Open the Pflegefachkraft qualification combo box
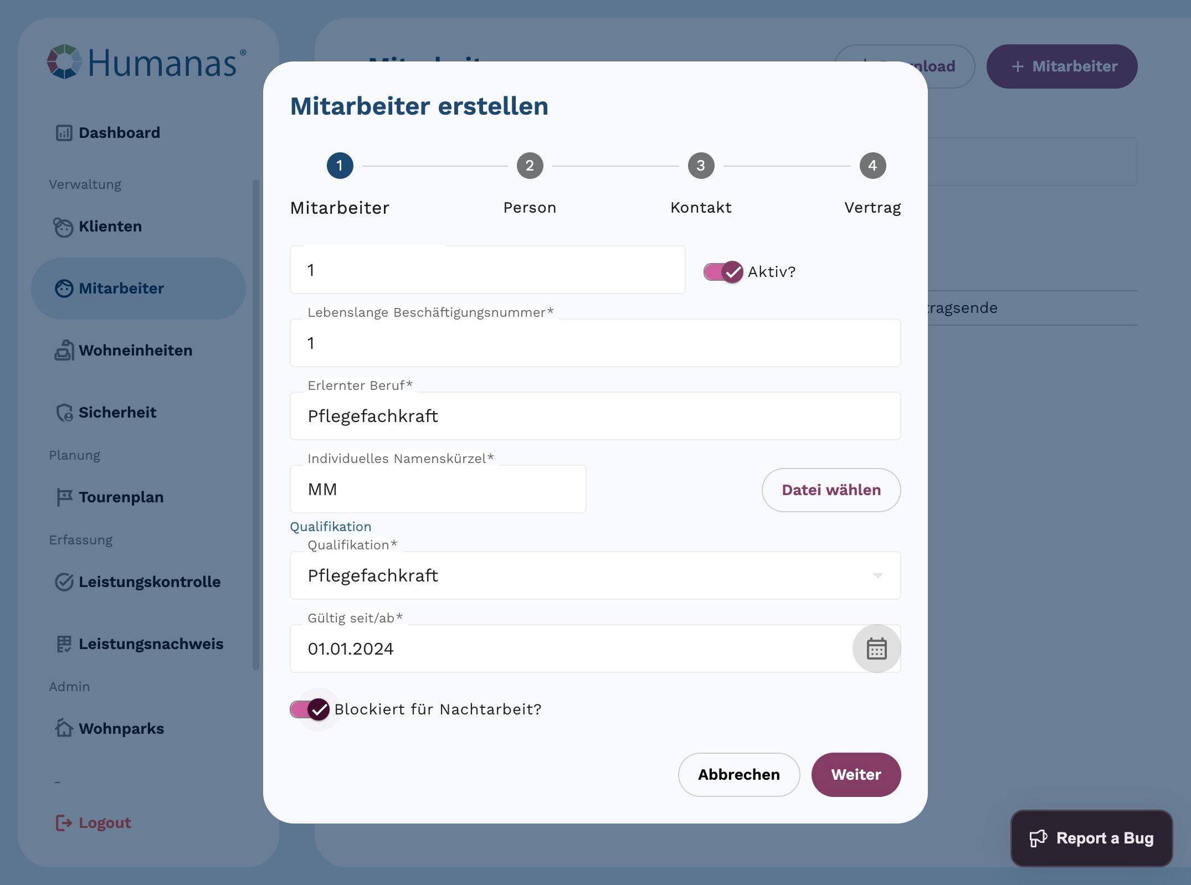 click(x=595, y=575)
